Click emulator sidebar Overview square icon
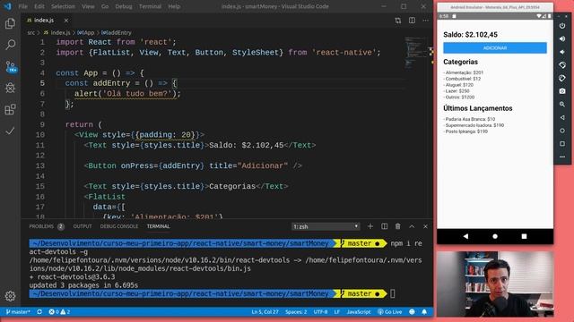The height and width of the screenshot is (322, 574). click(562, 144)
